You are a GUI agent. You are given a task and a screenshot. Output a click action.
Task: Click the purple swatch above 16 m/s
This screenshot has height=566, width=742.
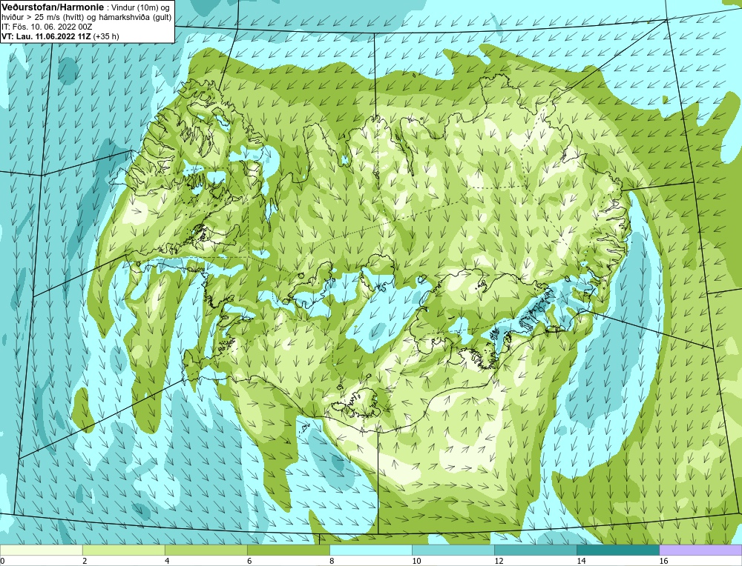pos(700,550)
